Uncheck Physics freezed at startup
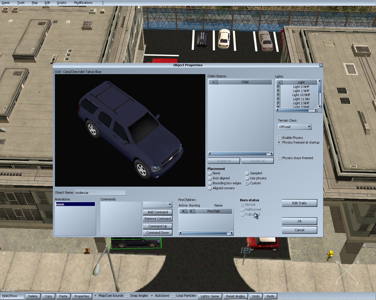This screenshot has height=300, width=376. point(279,142)
